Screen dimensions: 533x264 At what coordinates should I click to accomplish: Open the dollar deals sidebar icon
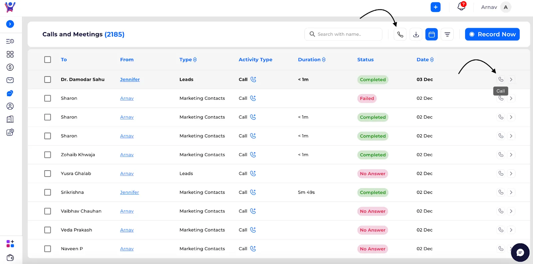click(x=10, y=67)
